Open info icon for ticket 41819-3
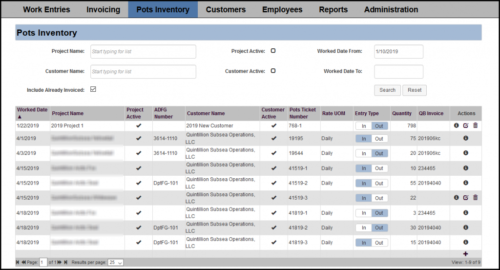Screen dimensions: 500x270 point(466,242)
